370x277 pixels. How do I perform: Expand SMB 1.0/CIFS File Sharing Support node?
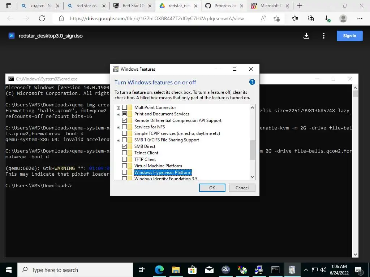(118, 140)
